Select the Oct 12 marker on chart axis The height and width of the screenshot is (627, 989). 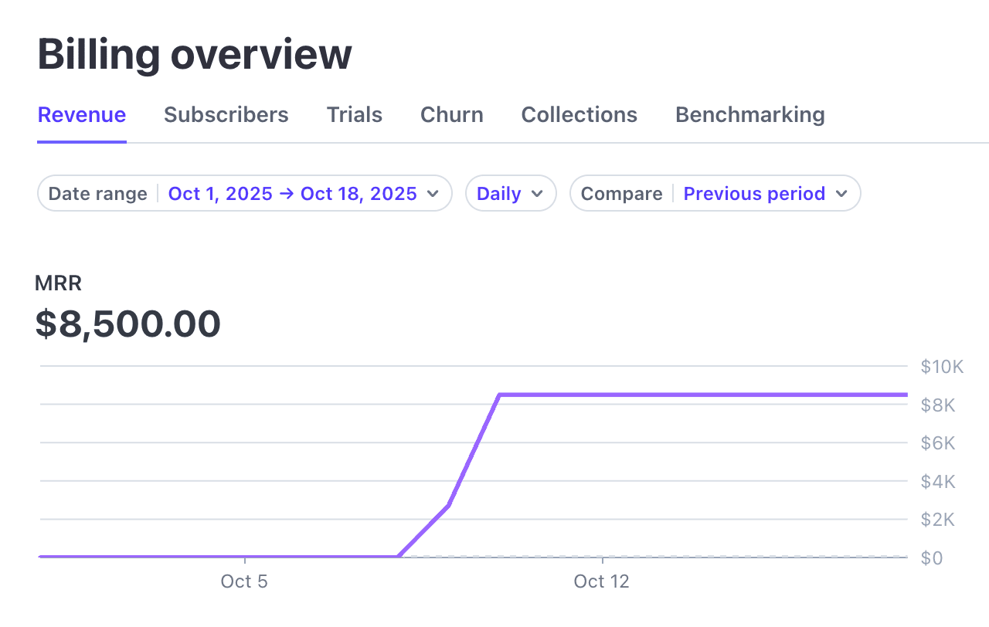[x=602, y=581]
